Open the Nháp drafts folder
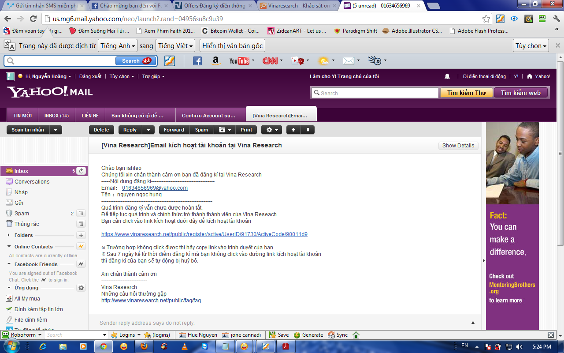This screenshot has width=564, height=353. [21, 192]
